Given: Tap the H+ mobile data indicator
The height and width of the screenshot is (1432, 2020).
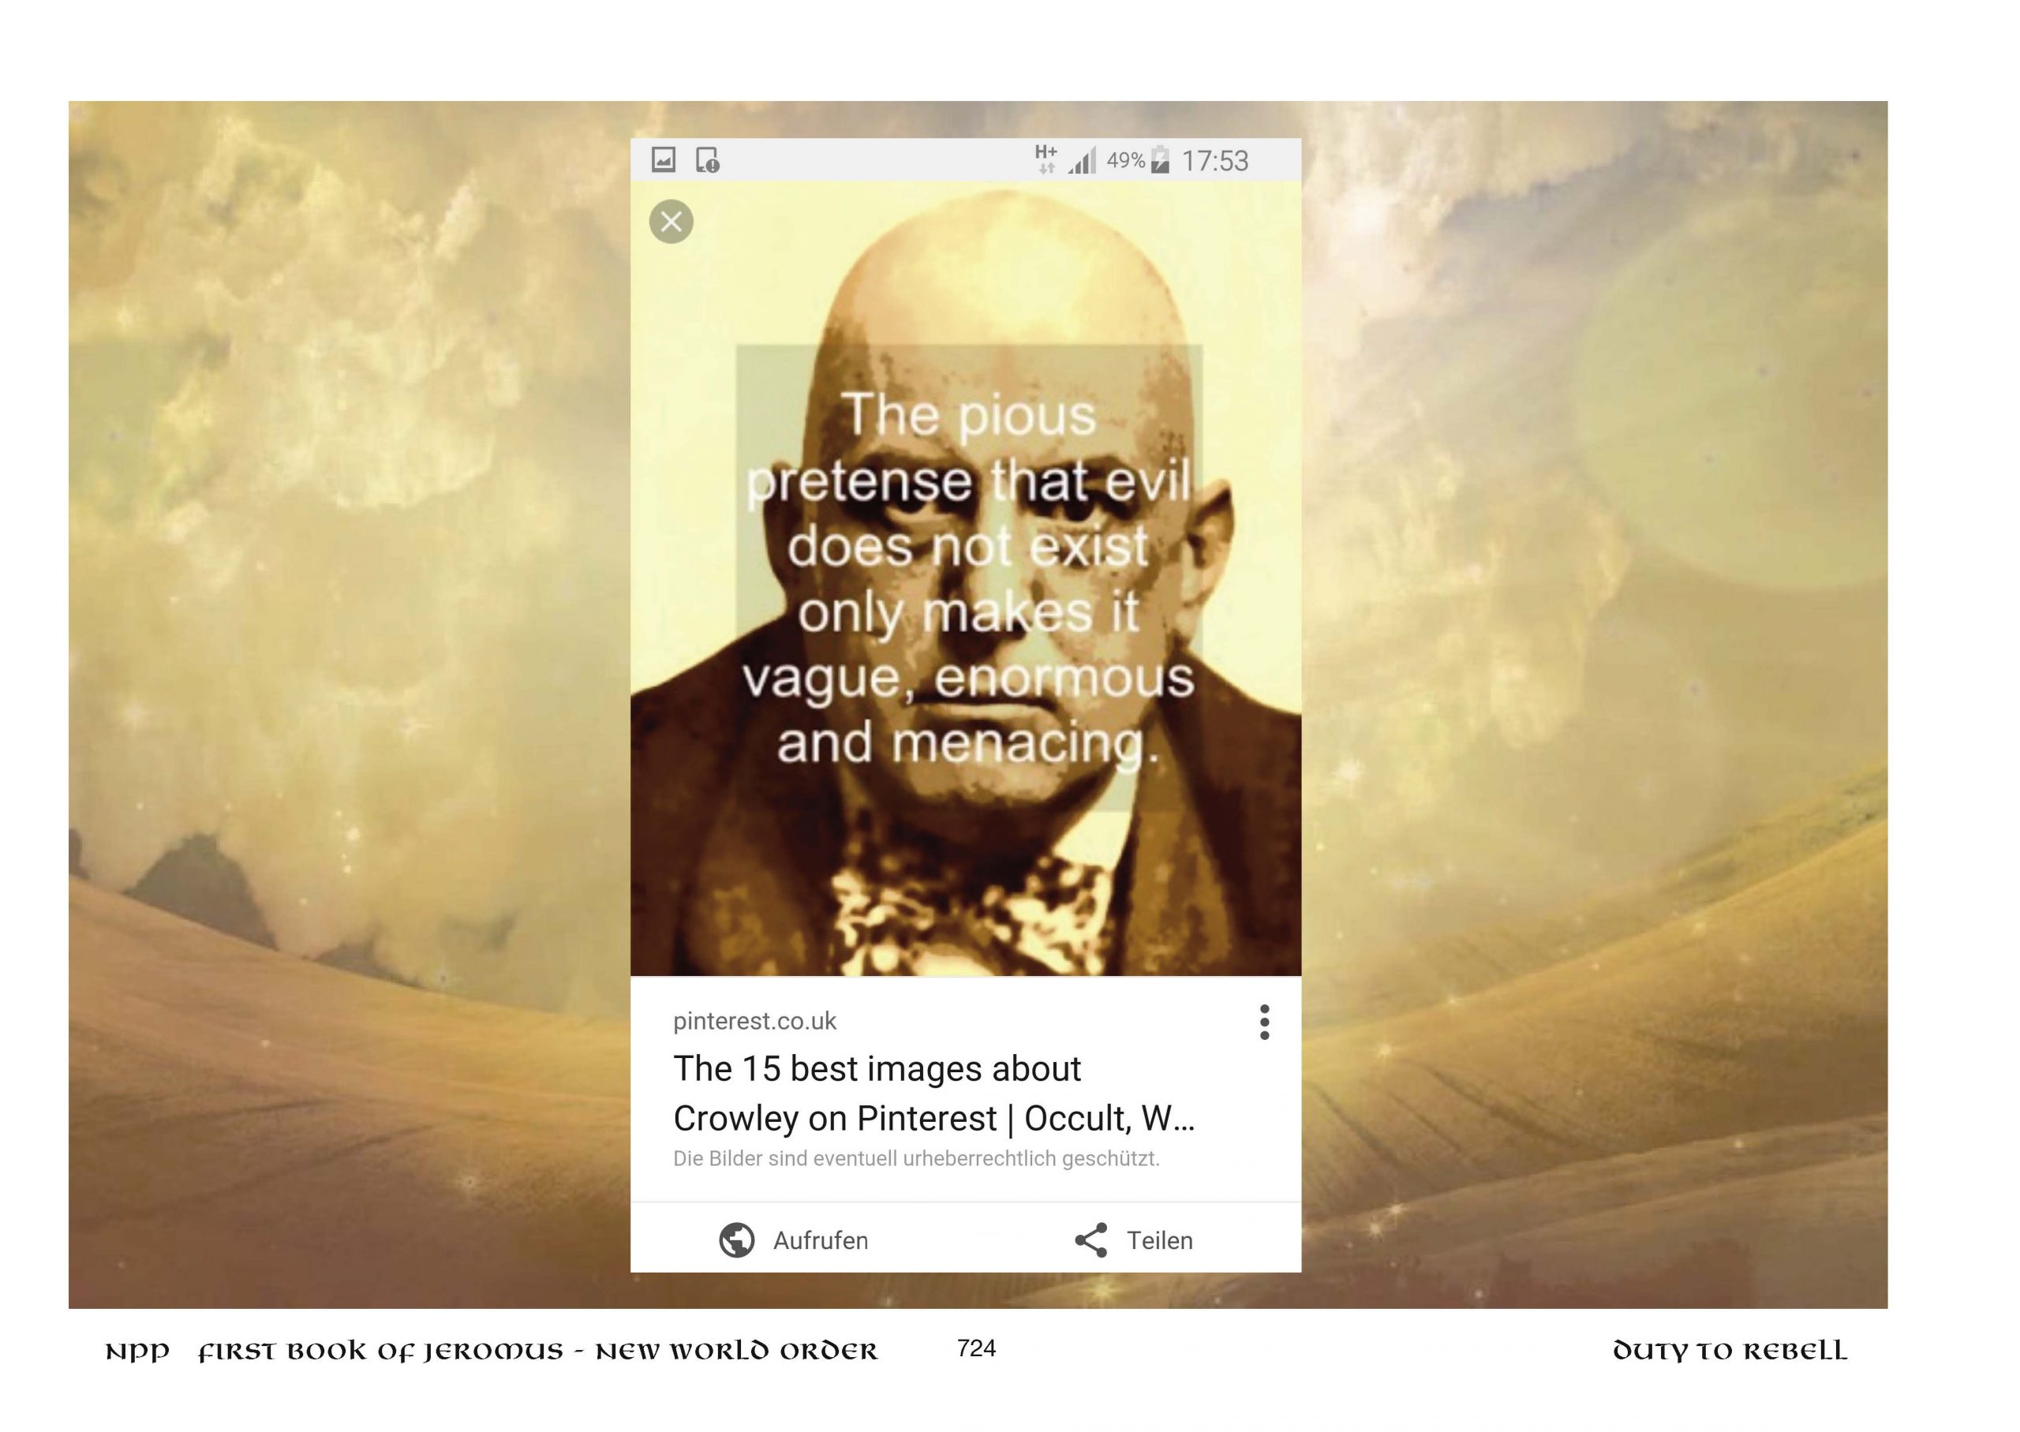Looking at the screenshot, I should click(x=1046, y=159).
